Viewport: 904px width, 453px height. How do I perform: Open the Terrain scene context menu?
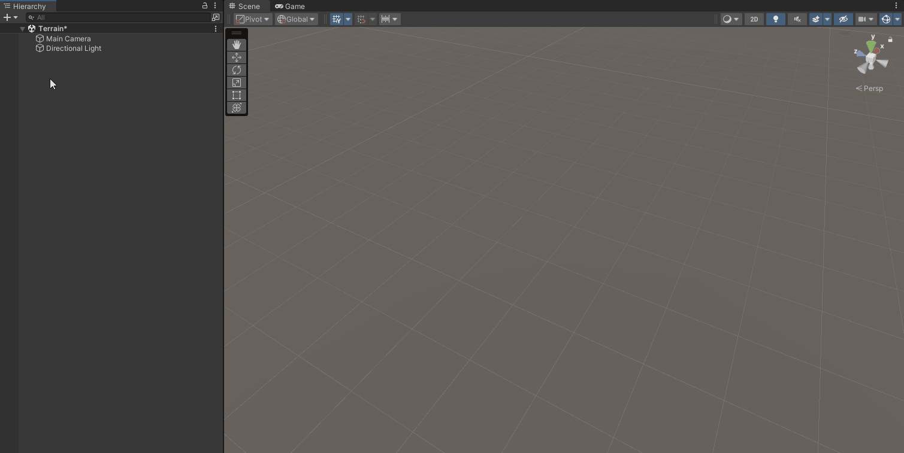(216, 29)
